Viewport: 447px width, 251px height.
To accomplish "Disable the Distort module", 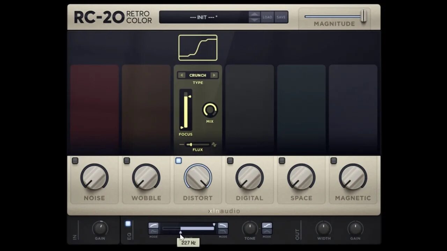I will point(178,161).
